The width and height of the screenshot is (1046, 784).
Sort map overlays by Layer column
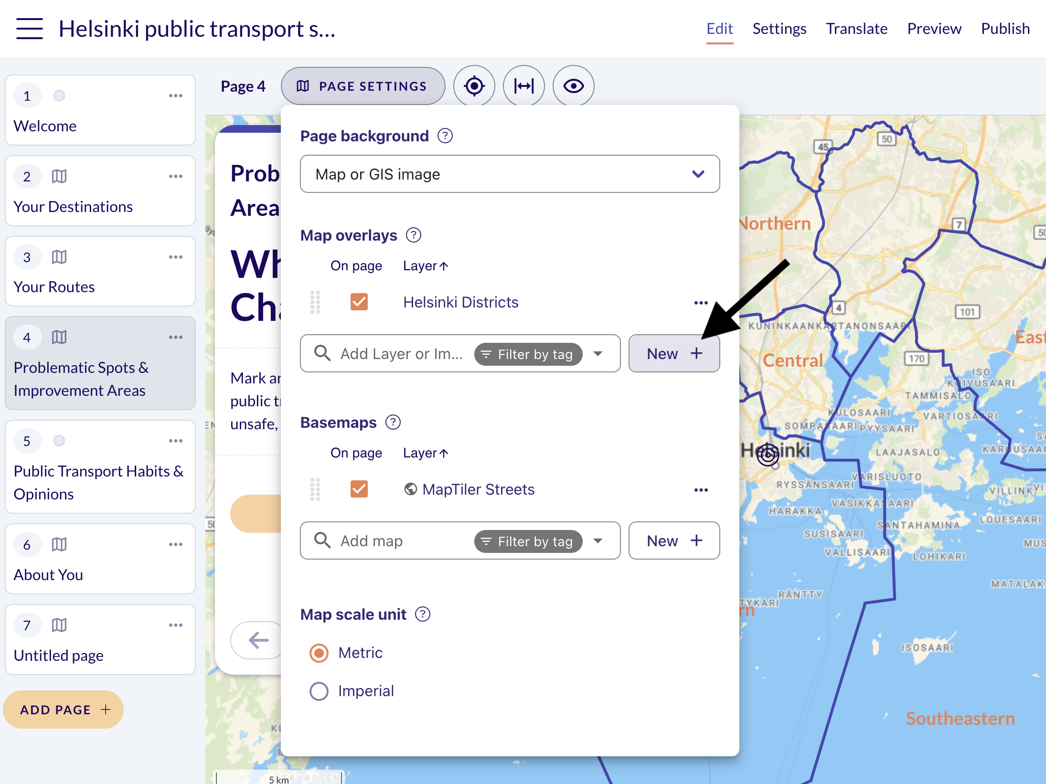point(425,266)
